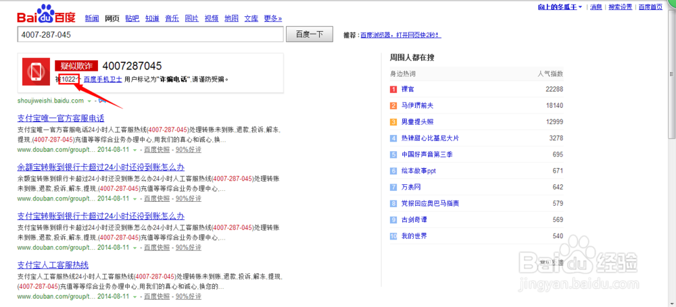Click the 身边热词 column header
676x307 pixels.
(x=403, y=74)
